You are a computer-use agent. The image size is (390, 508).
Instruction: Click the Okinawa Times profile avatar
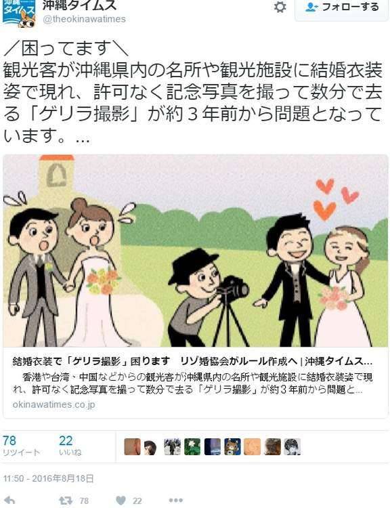pos(19,13)
